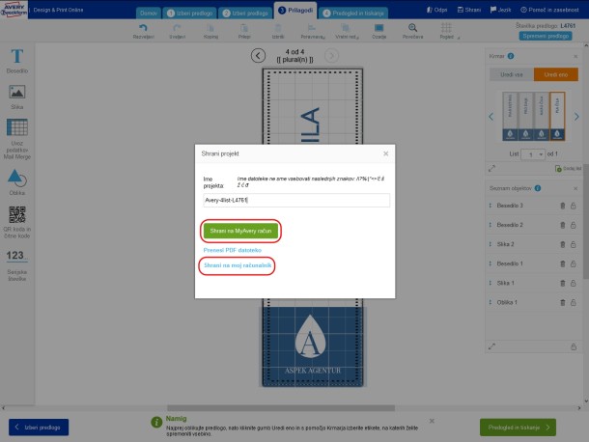The width and height of the screenshot is (589, 442).
Task: Click green Predogled in tiskanje button
Action: 518,428
